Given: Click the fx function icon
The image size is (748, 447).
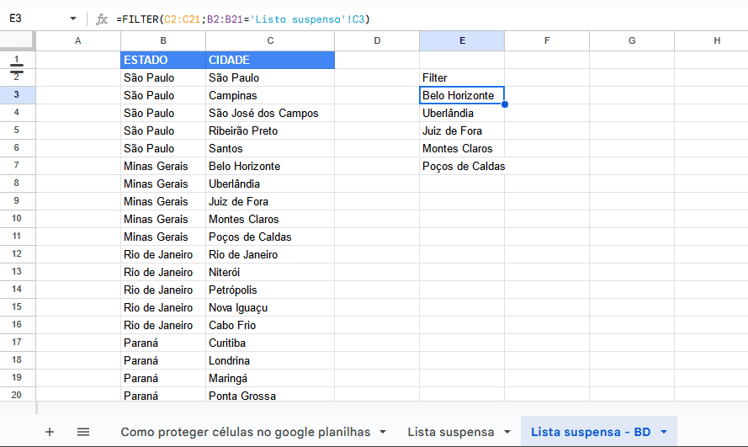Looking at the screenshot, I should tap(102, 19).
